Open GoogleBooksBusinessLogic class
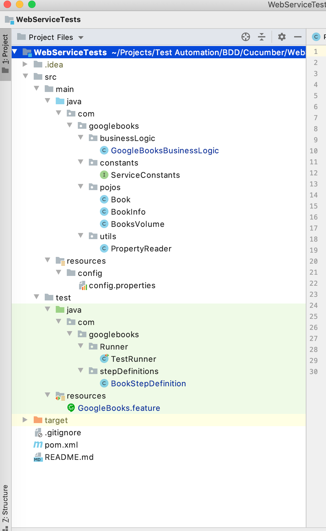Screen dimensions: 326x531 tap(165, 151)
